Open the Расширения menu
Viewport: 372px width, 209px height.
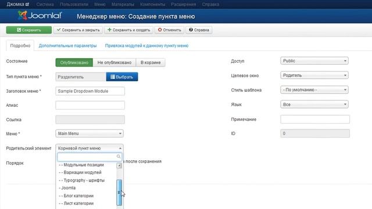pos(184,4)
